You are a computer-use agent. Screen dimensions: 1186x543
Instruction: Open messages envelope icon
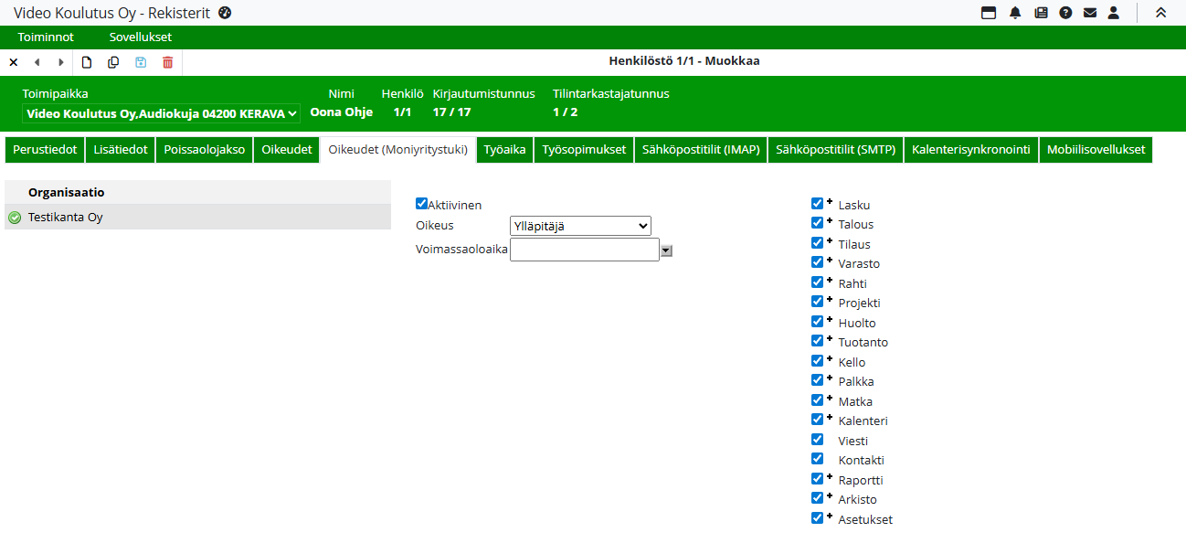coord(1089,13)
